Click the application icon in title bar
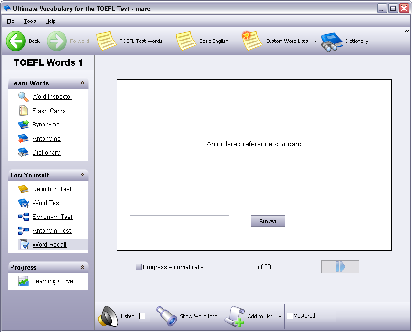Screen dimensions: 412x332 (x=7, y=9)
